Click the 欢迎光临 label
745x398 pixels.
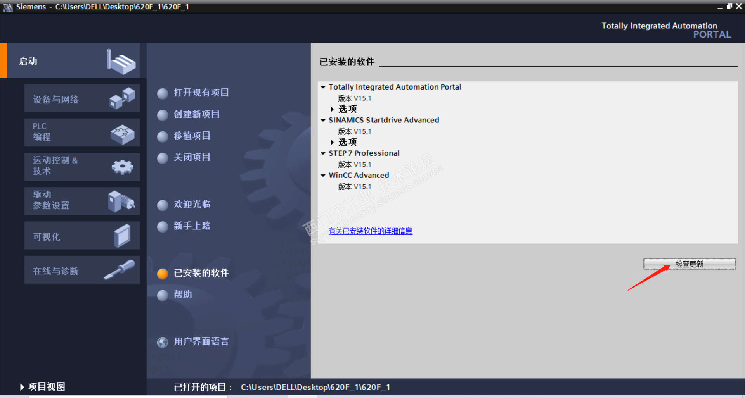click(x=192, y=204)
